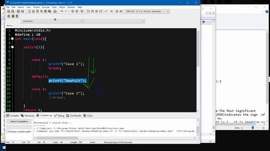270x151 pixels.
Task: Click the zoom in plus button in background window
Action: click(x=263, y=128)
